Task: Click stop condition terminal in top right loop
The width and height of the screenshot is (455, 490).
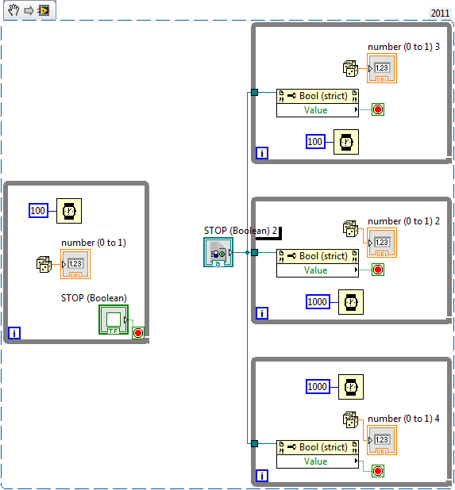Action: 378,109
